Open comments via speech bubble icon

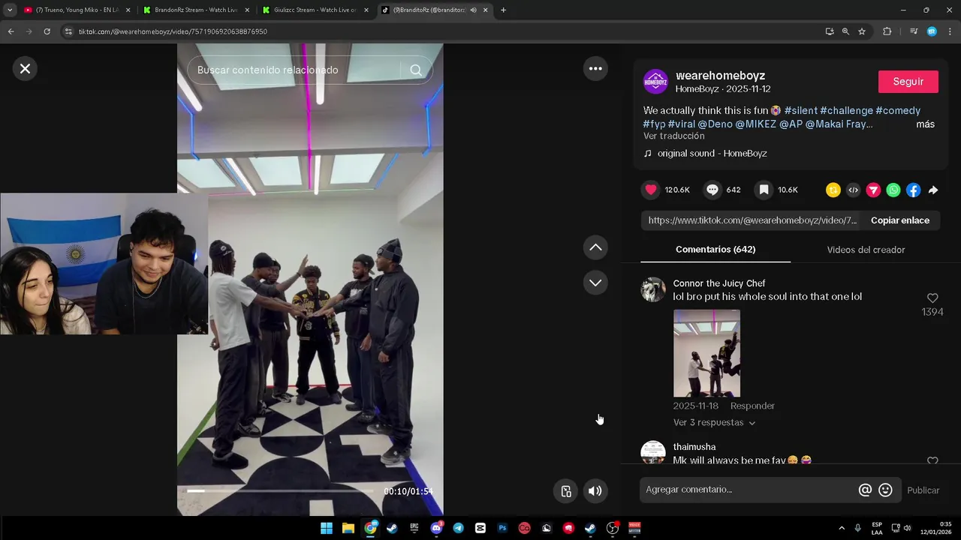coord(712,190)
